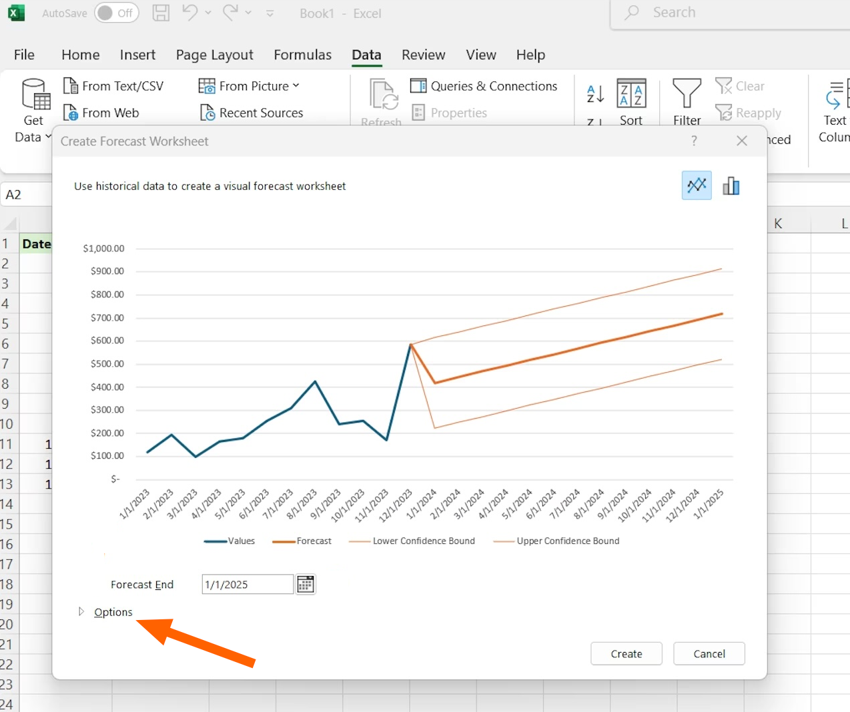This screenshot has width=850, height=712.
Task: Click Create to generate the forecast worksheet
Action: point(626,653)
